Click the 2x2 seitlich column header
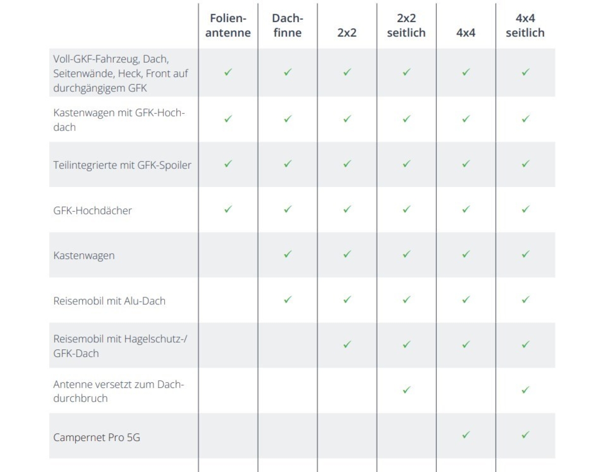The height and width of the screenshot is (472, 591). [406, 26]
